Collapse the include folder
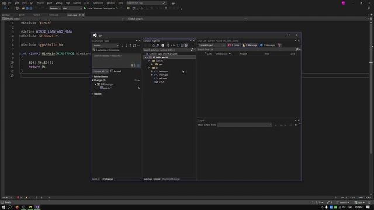 tap(149, 61)
